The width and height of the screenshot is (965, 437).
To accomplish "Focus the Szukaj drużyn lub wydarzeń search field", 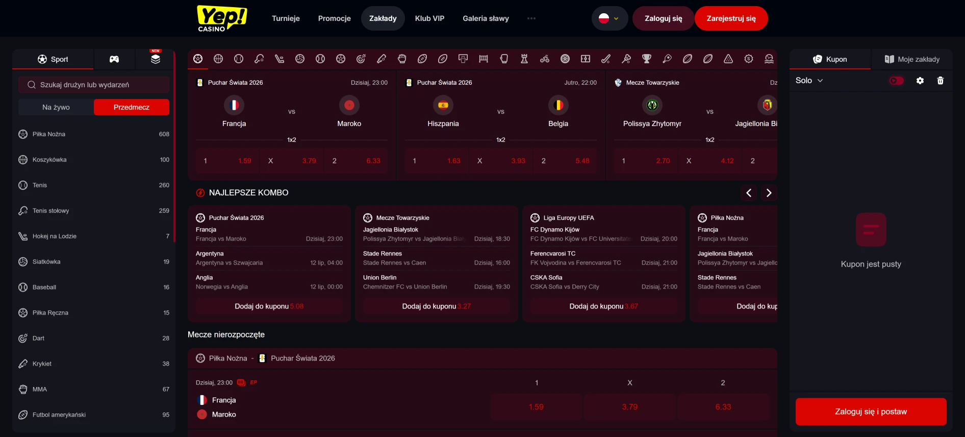I will [x=94, y=85].
